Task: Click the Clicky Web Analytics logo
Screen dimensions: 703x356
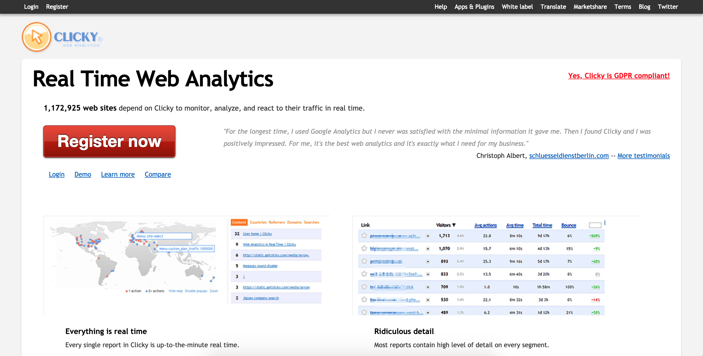Action: tap(62, 37)
